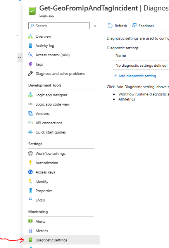Click the ellipsis button at the left edge
The width and height of the screenshot is (169, 248).
(x=20, y=57)
